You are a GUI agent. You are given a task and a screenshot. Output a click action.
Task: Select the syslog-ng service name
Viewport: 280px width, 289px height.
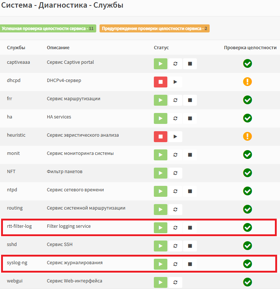[17, 263]
